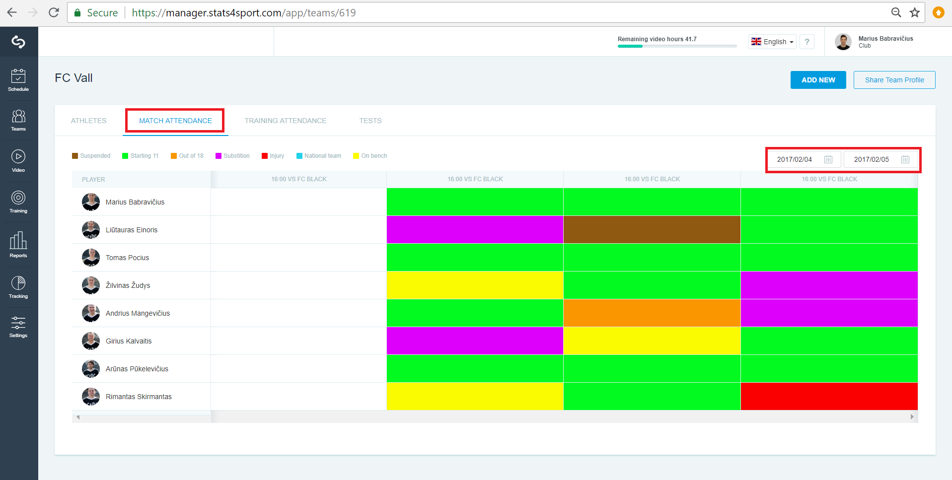
Task: Click the horizontal scrollbar right arrow
Action: tap(912, 417)
